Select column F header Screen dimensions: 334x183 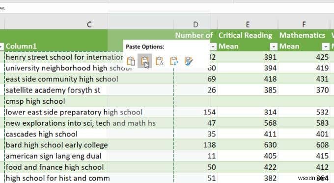[304, 24]
